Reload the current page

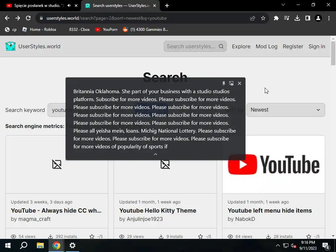point(28,18)
